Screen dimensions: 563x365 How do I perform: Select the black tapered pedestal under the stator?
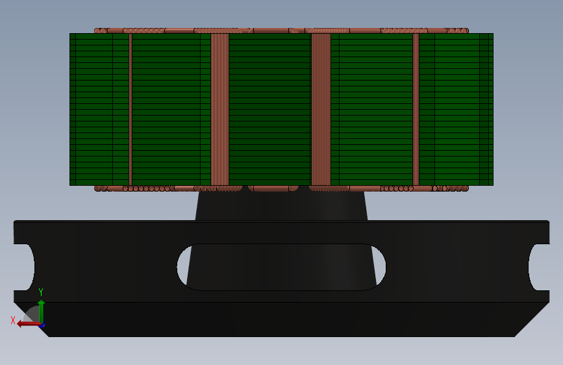tap(282, 205)
